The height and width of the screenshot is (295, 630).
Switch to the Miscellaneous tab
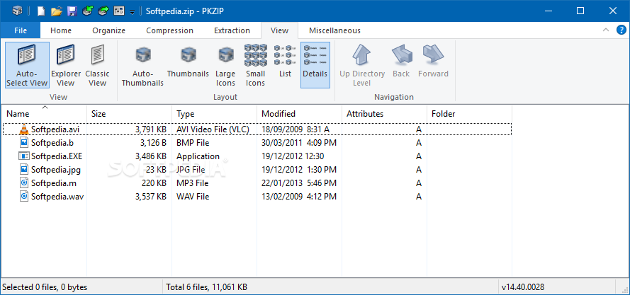point(334,30)
